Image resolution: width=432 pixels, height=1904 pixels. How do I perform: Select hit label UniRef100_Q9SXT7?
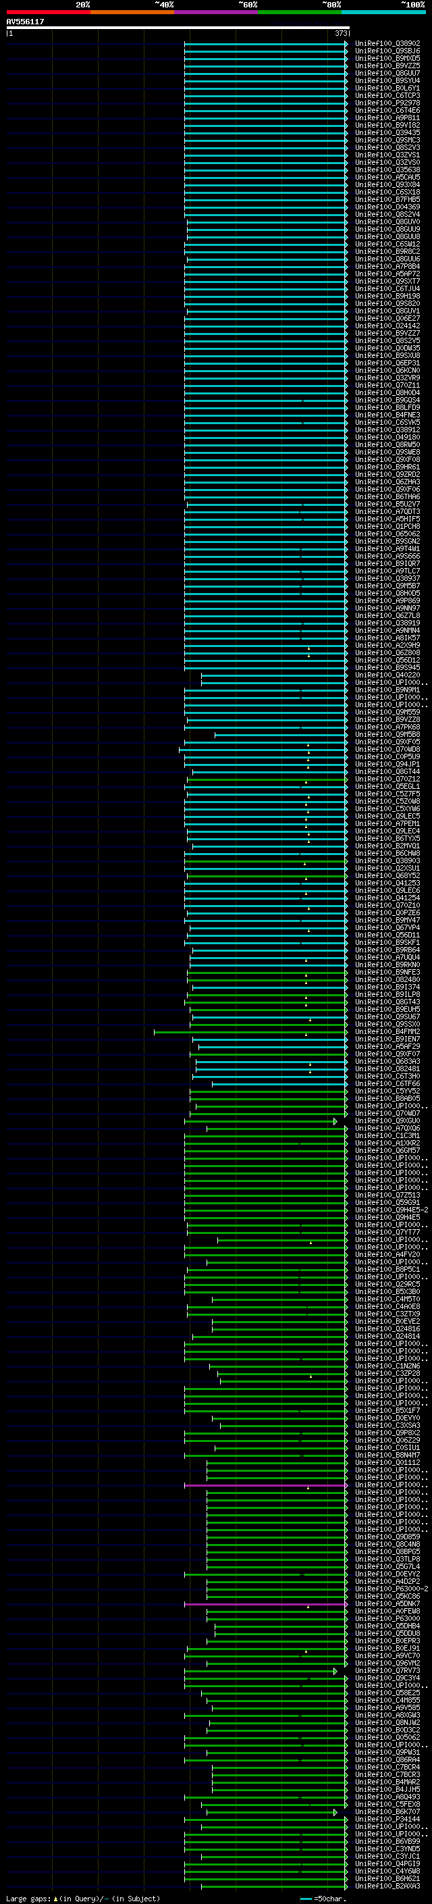[x=387, y=281]
